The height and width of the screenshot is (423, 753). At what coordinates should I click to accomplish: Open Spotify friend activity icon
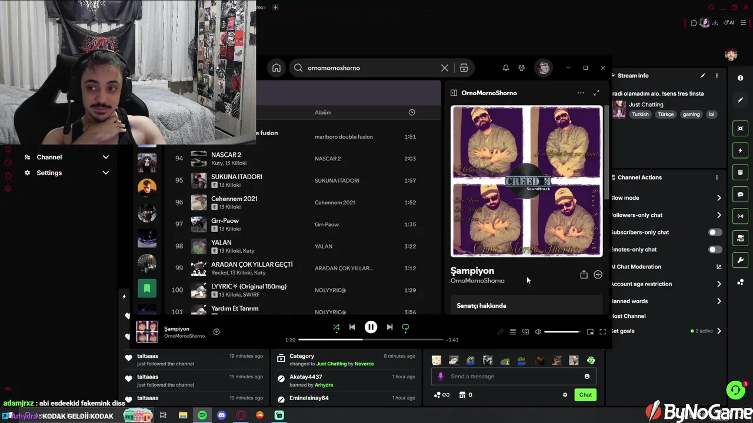tap(521, 68)
